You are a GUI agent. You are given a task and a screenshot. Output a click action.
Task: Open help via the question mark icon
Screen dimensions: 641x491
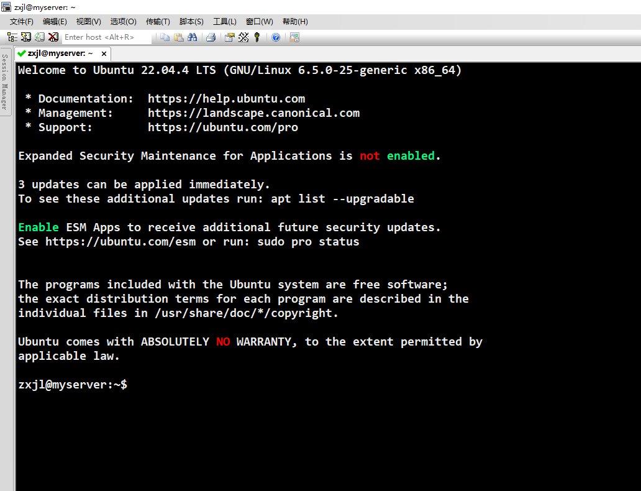tap(275, 37)
